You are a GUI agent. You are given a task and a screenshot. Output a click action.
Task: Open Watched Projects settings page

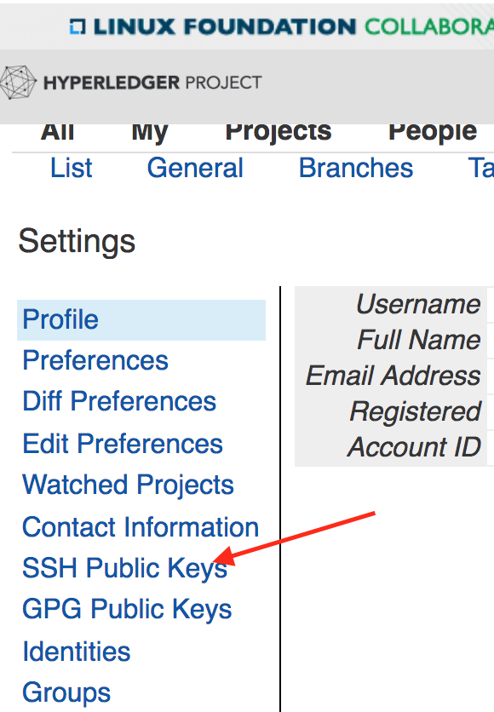click(128, 485)
